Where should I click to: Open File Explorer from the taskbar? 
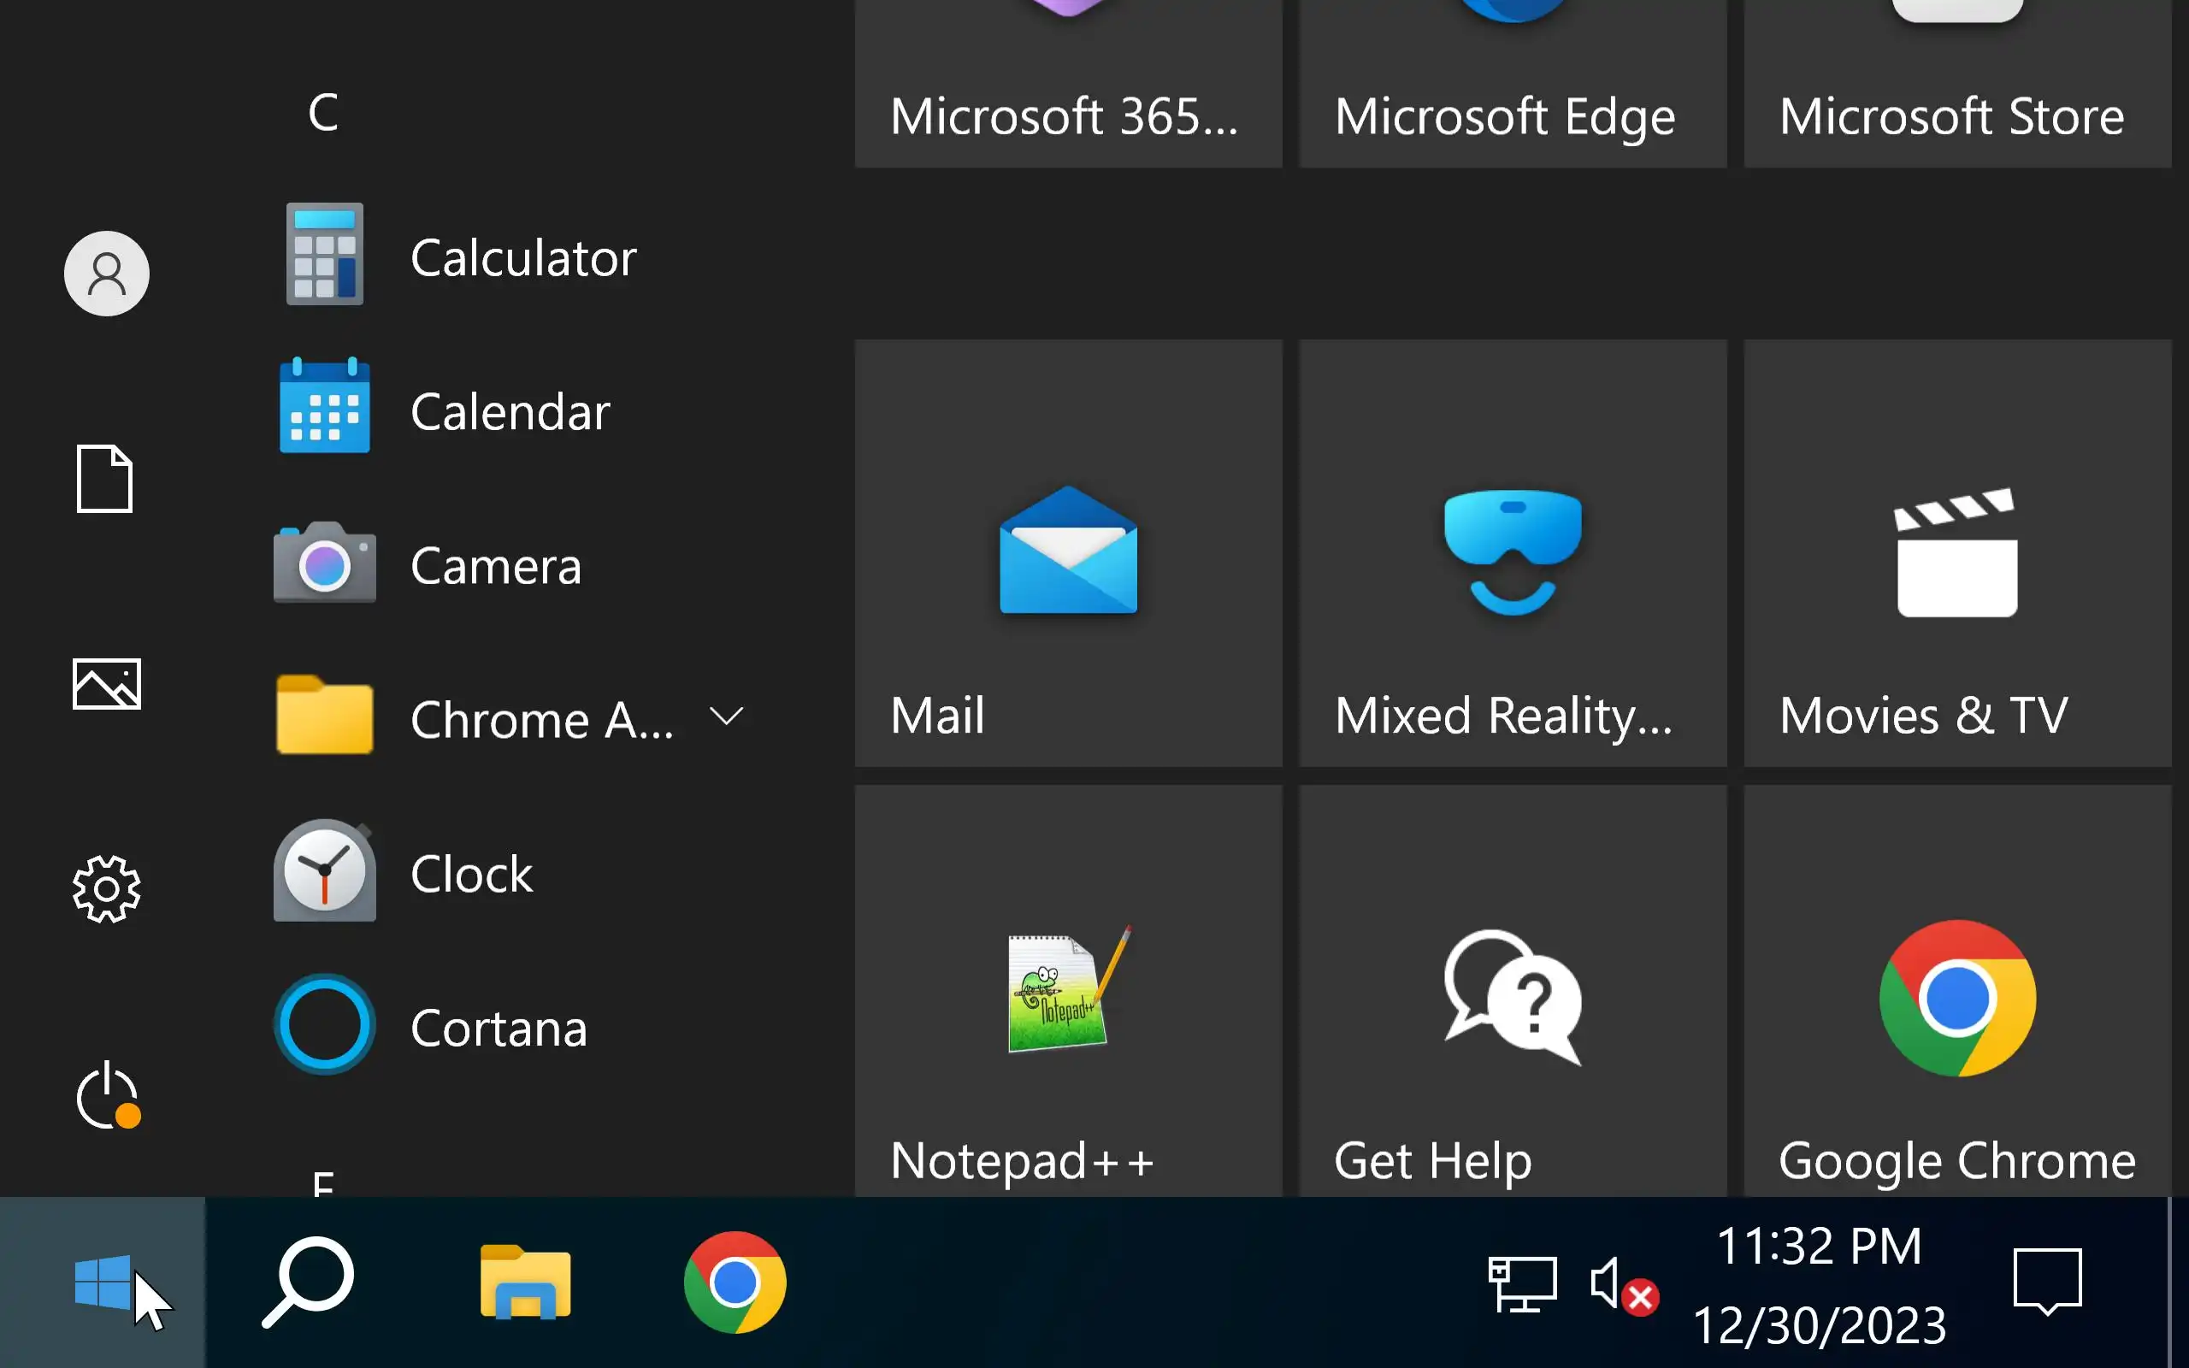(x=525, y=1282)
